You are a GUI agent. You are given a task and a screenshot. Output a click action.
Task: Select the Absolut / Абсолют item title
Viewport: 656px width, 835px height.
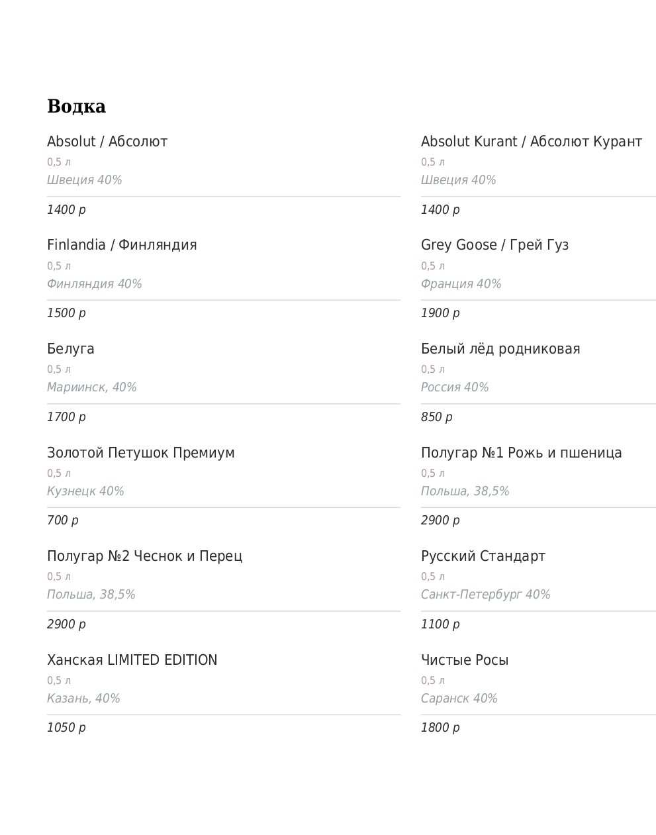[x=107, y=142]
